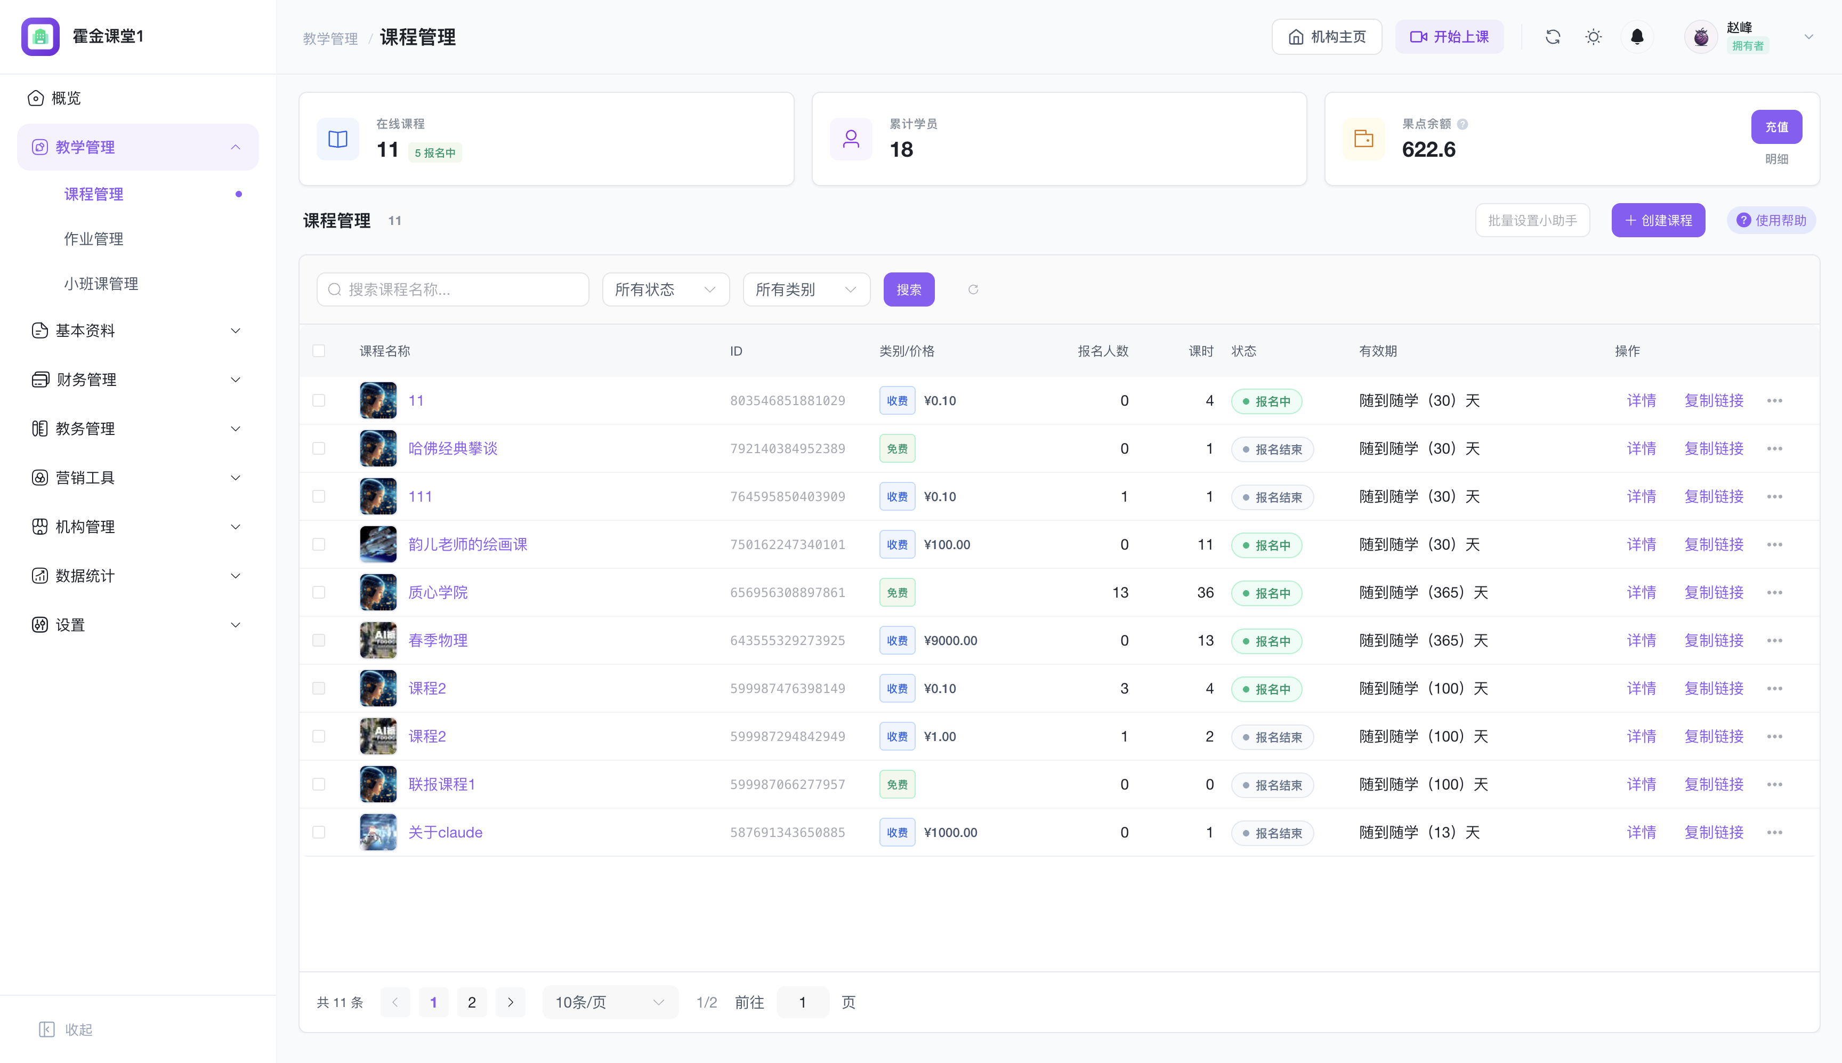This screenshot has height=1063, width=1842.
Task: Click the 累计学员 person icon
Action: pos(851,139)
